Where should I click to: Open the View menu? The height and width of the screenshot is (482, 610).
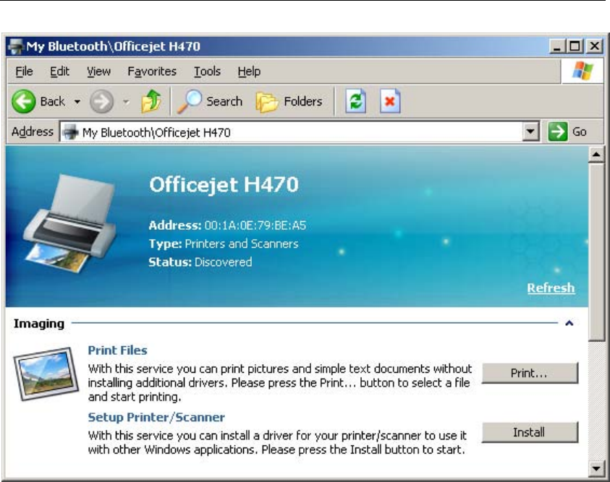[99, 72]
